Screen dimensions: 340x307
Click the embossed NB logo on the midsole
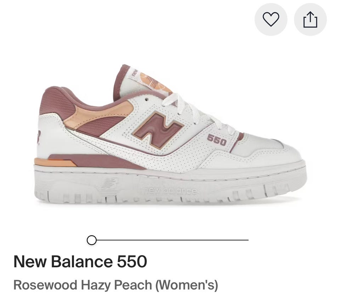pos(108,184)
